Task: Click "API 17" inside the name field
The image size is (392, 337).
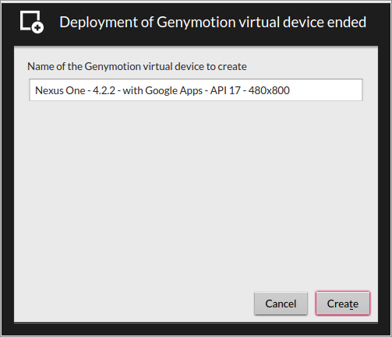Action: click(225, 90)
